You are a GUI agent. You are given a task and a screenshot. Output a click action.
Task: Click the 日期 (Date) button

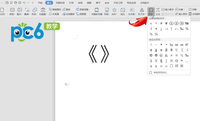click(193, 9)
